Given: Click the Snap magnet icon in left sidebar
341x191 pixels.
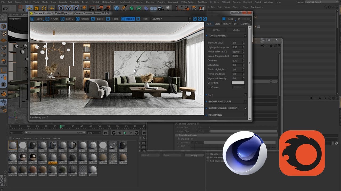Looking at the screenshot, I should (3, 94).
